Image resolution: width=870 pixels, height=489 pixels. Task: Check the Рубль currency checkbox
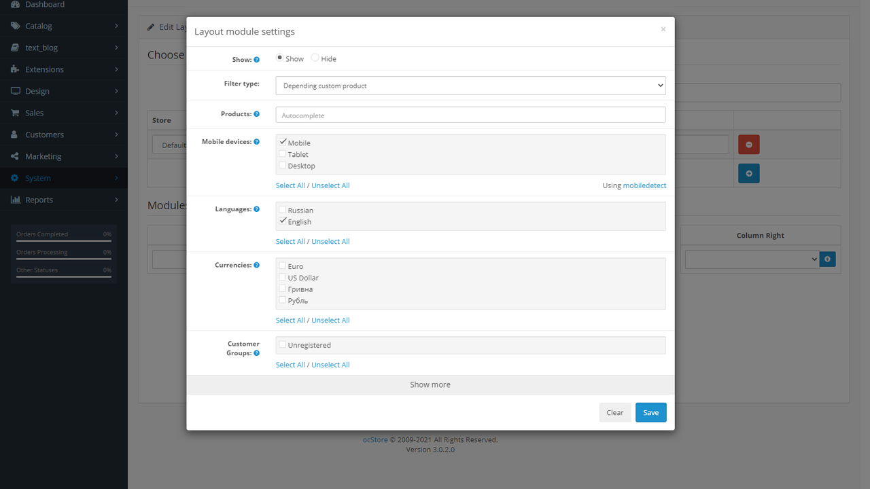click(283, 300)
